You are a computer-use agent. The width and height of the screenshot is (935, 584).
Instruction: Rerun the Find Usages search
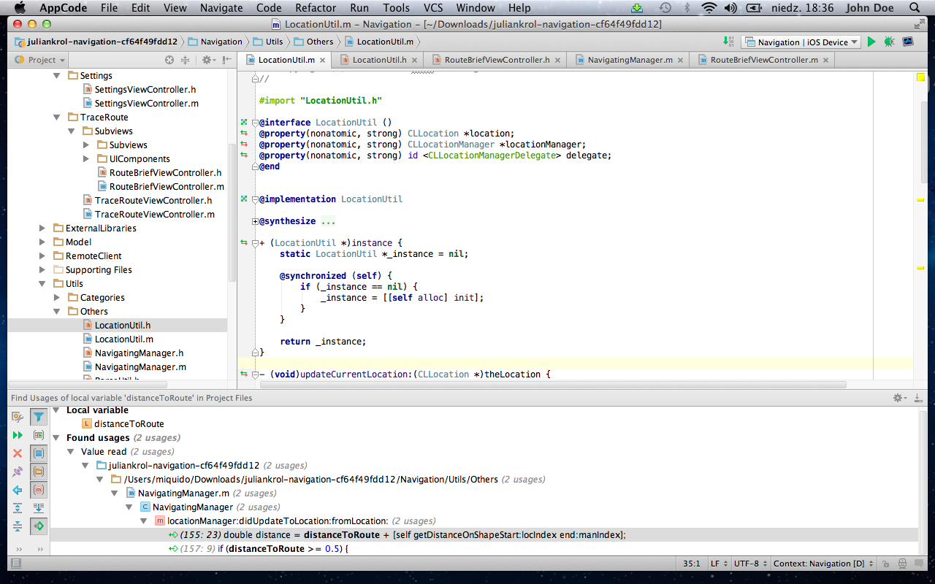pos(18,435)
